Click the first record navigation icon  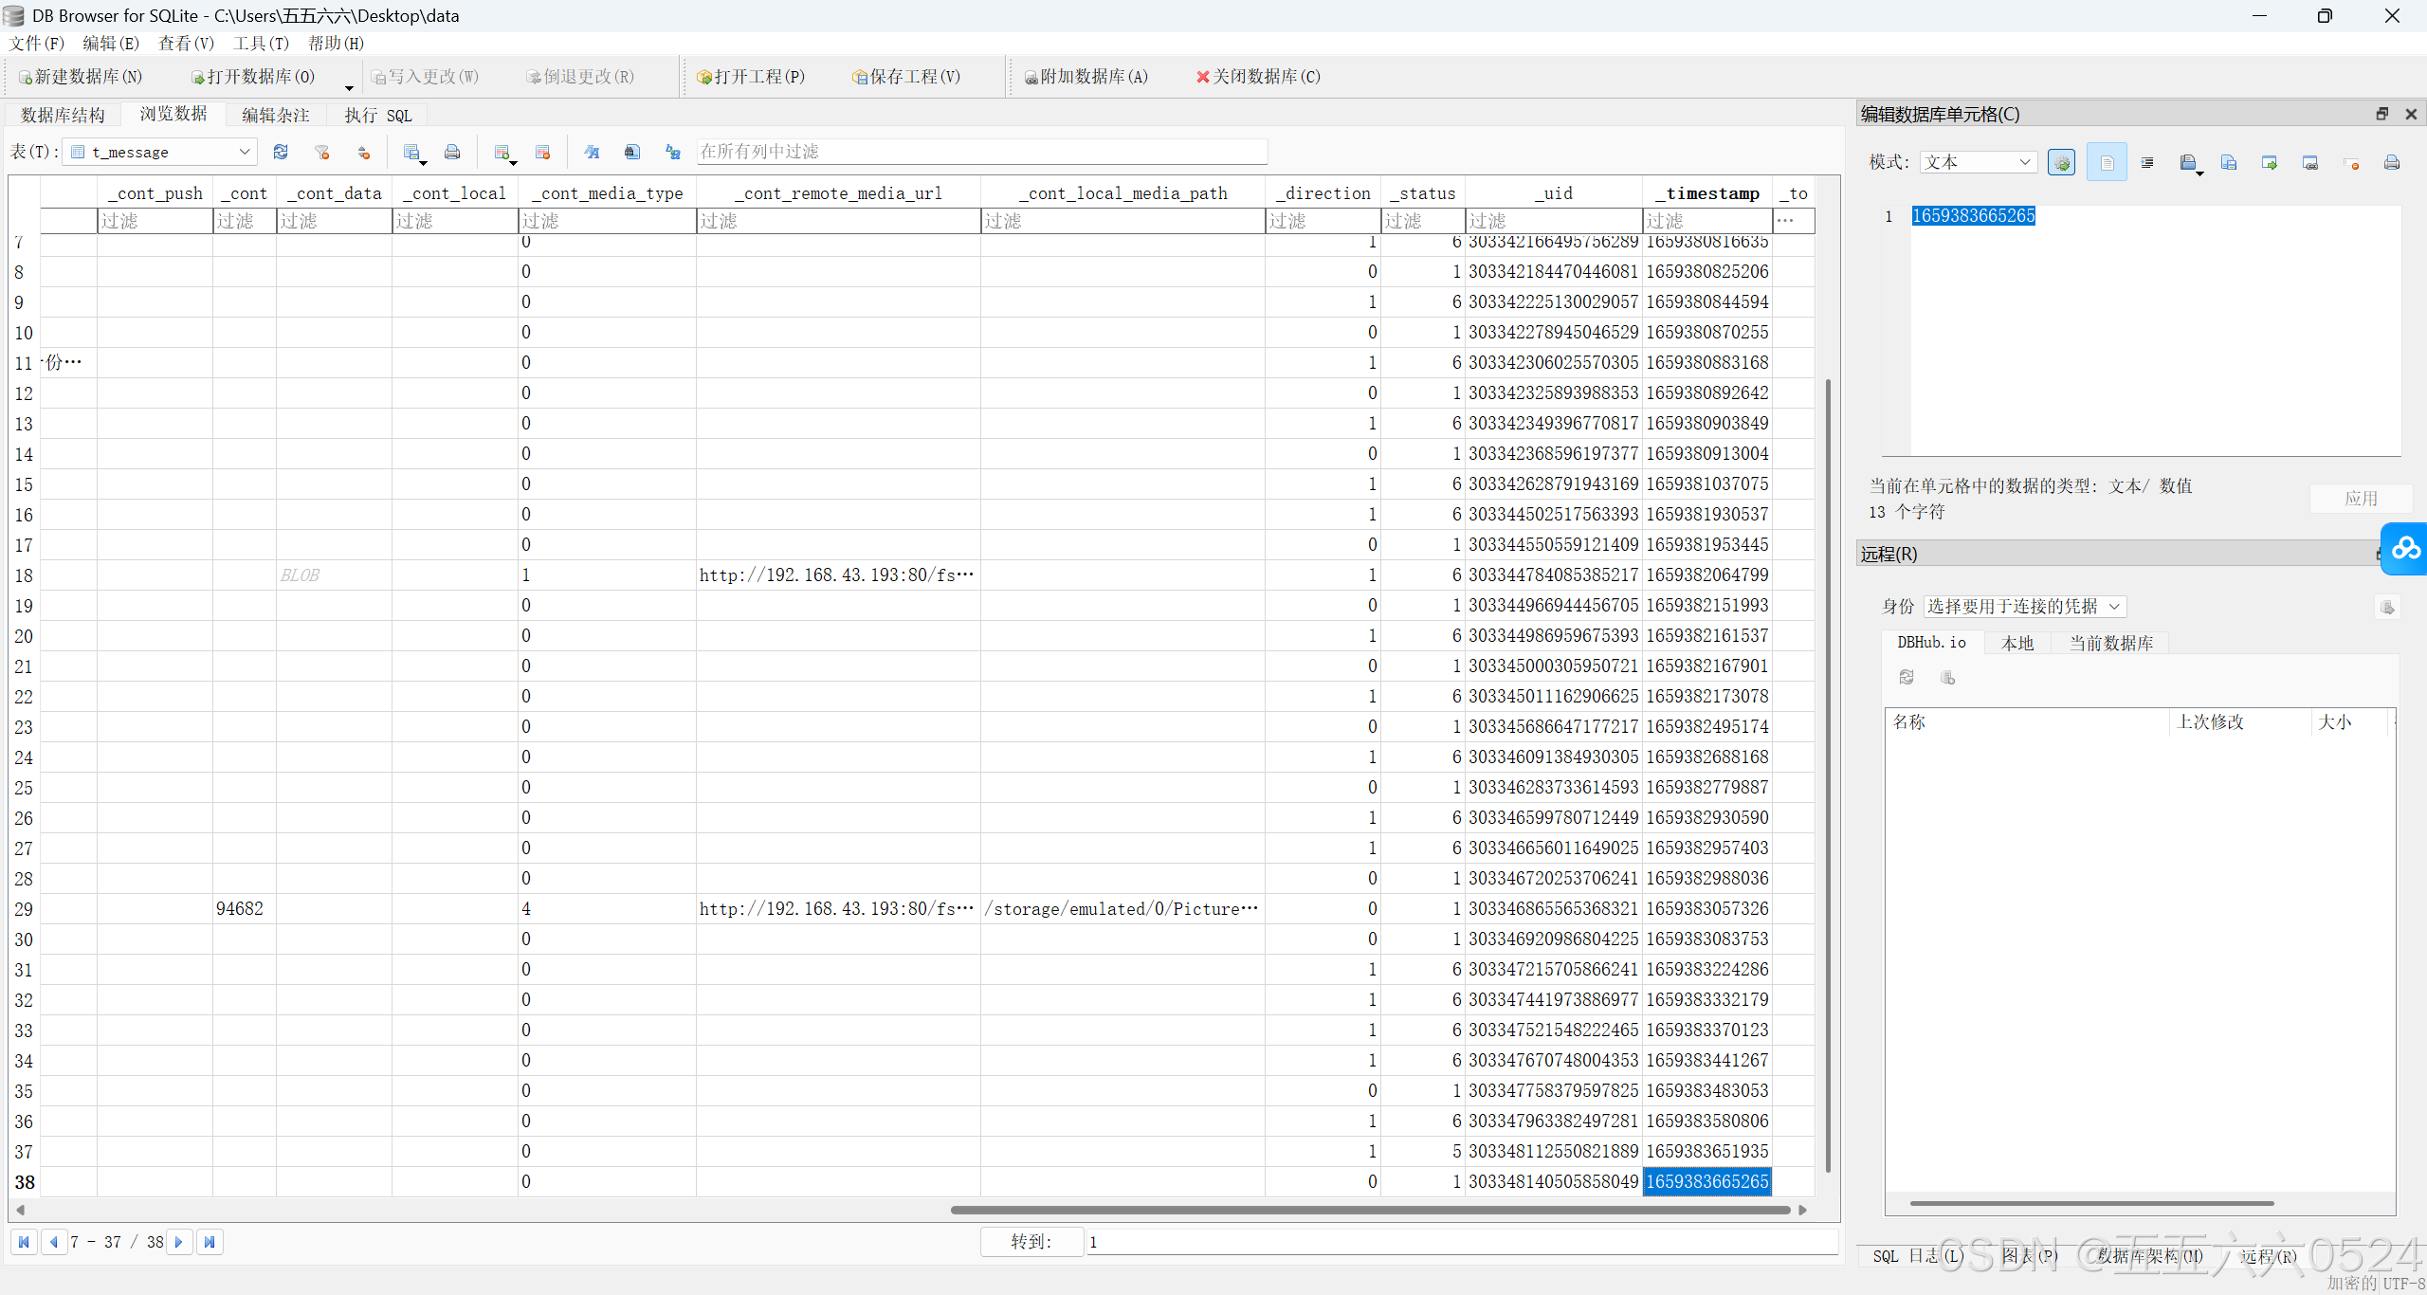tap(24, 1242)
